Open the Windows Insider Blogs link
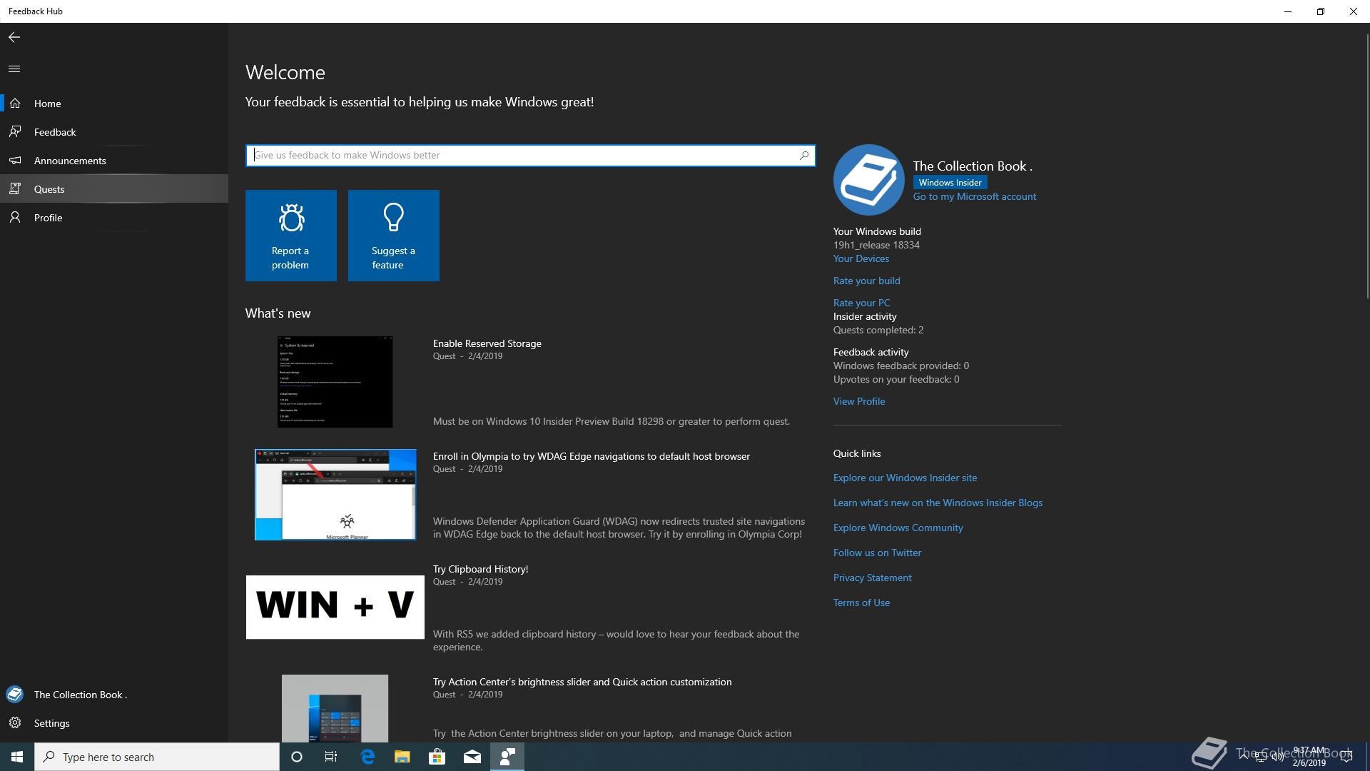 click(938, 503)
